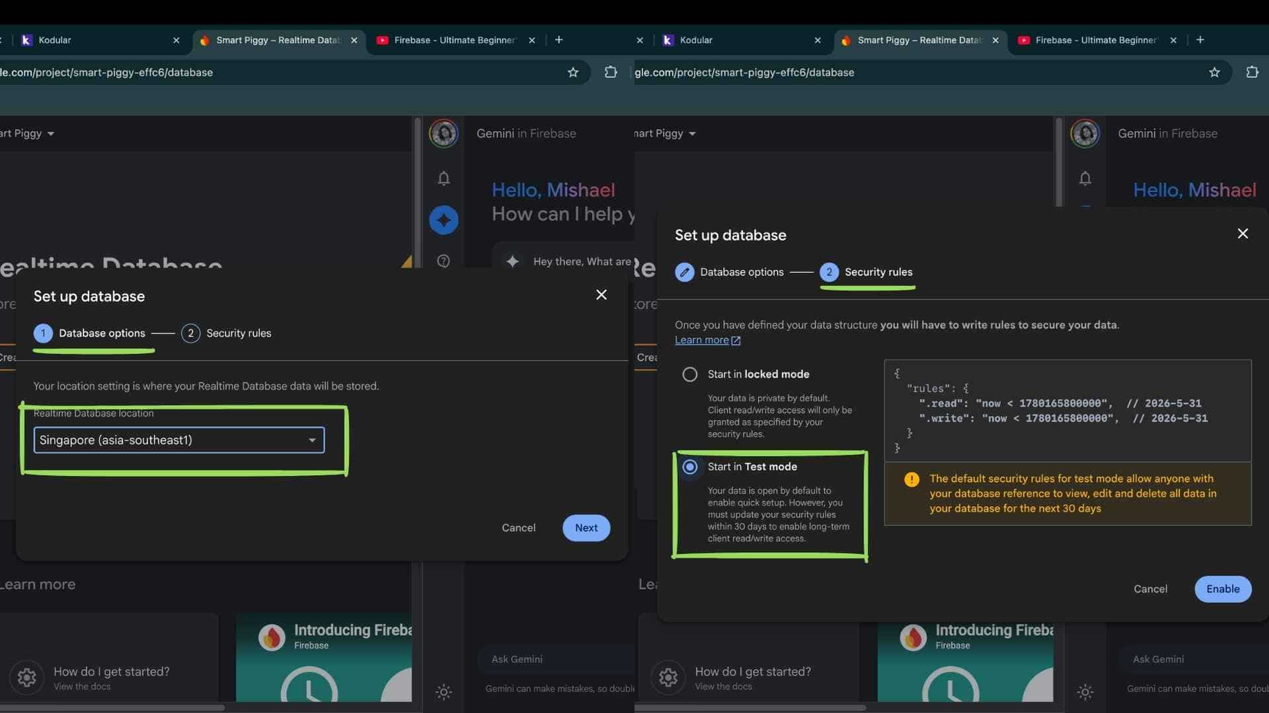The height and width of the screenshot is (713, 1269).
Task: Open notifications bell in left Firebase console
Action: coord(443,178)
